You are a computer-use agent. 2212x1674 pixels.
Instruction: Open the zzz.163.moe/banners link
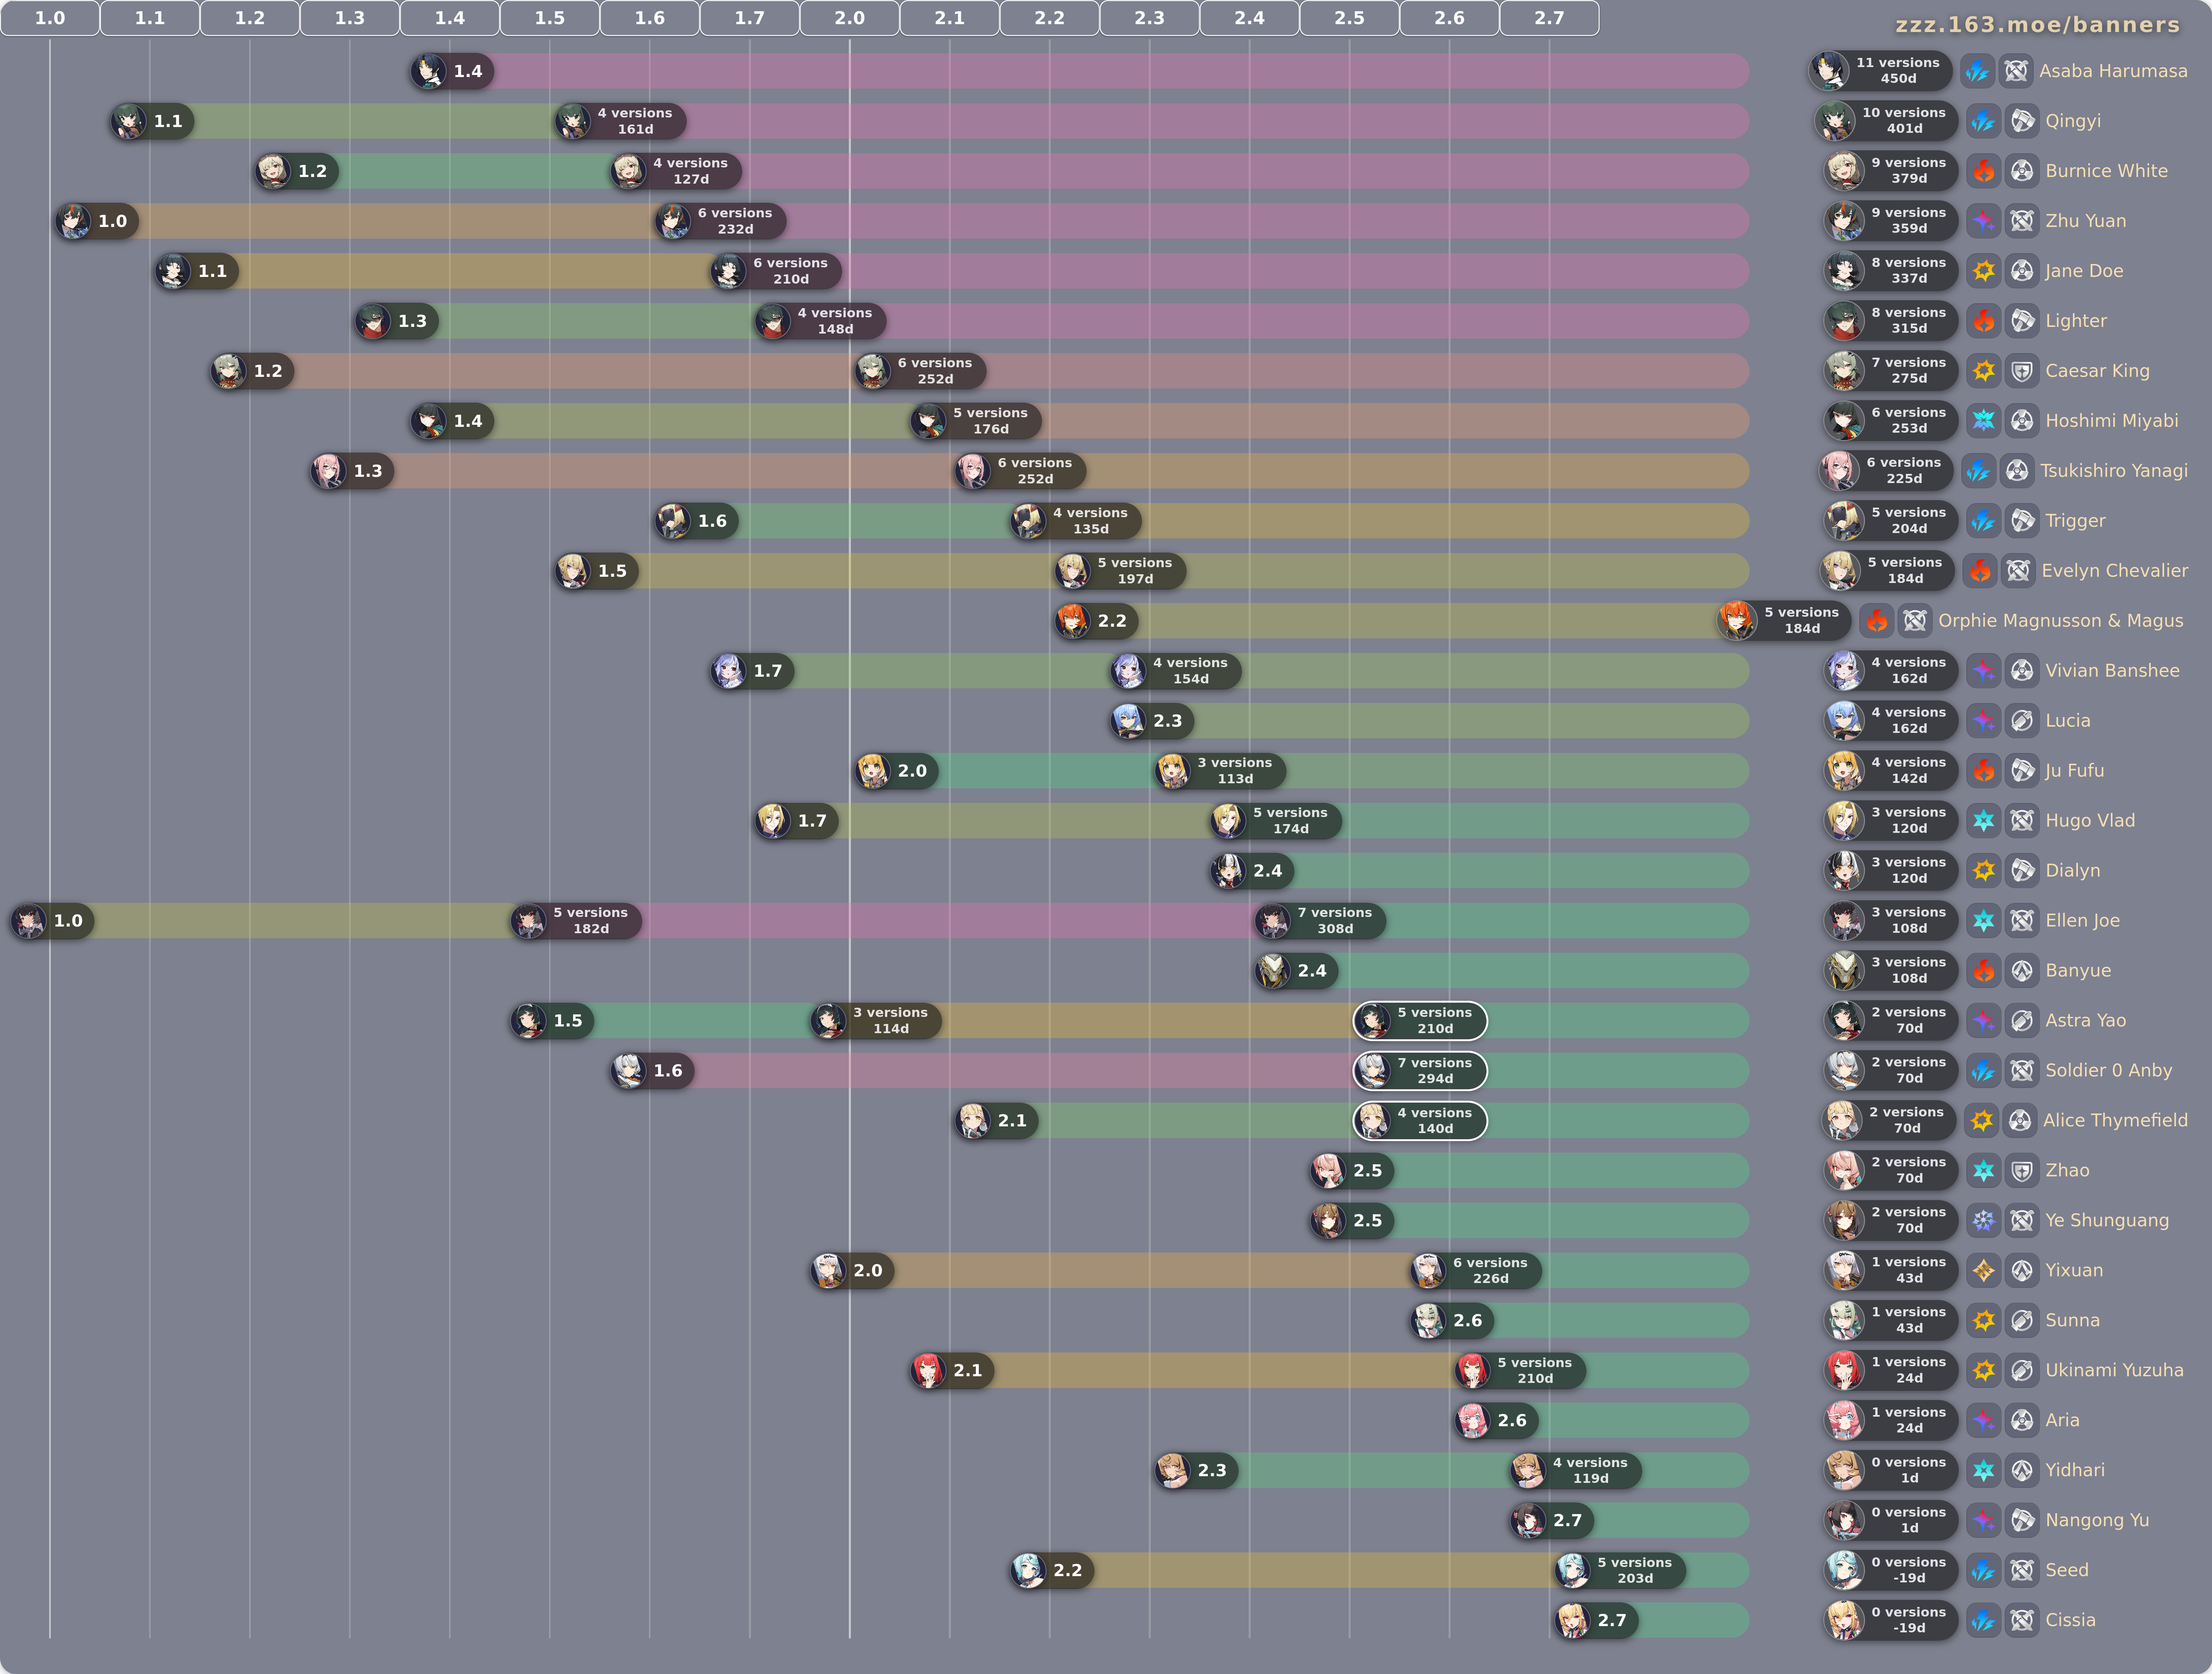tap(2037, 25)
